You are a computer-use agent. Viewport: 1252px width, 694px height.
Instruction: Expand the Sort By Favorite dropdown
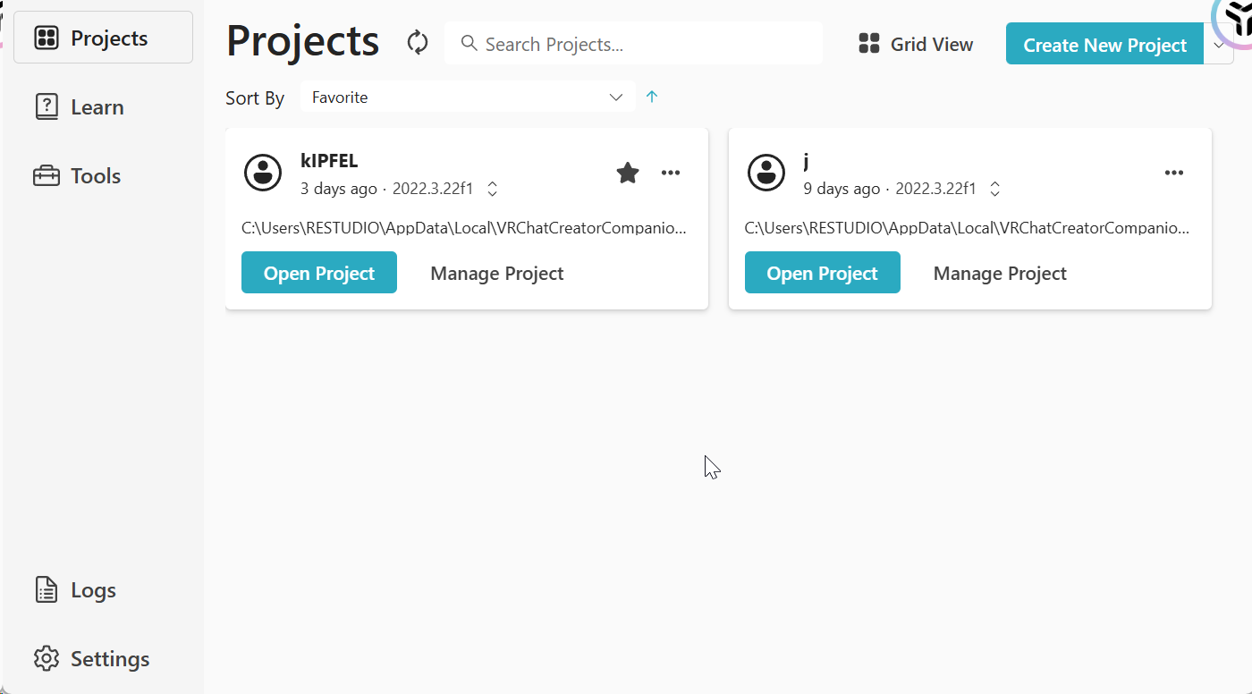(x=467, y=97)
